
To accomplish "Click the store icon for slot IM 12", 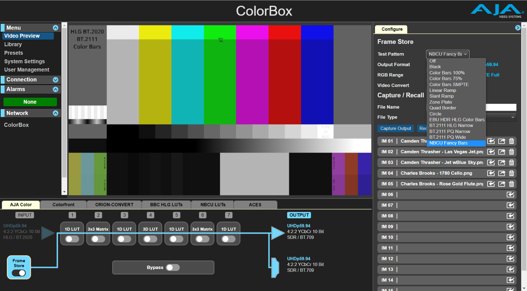I will pos(510,259).
